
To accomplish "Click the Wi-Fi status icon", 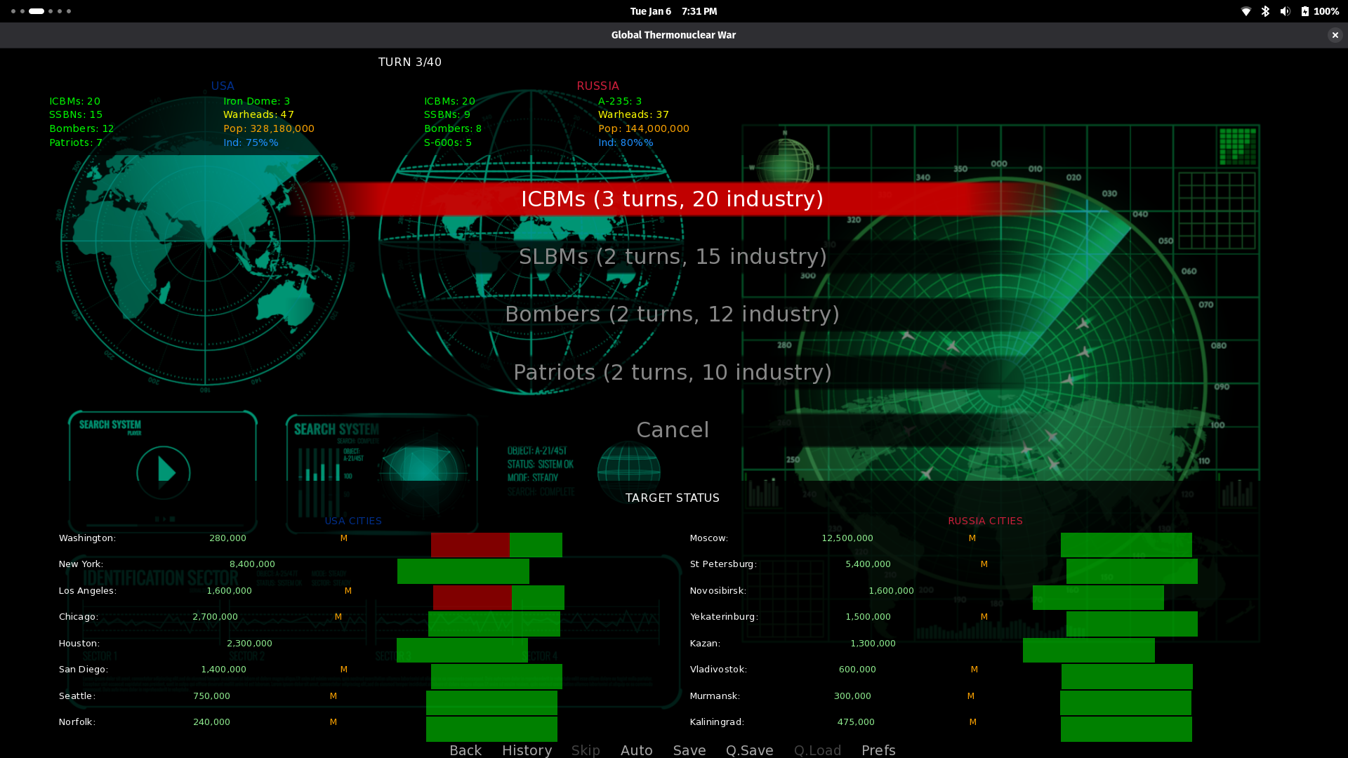I will 1246,11.
